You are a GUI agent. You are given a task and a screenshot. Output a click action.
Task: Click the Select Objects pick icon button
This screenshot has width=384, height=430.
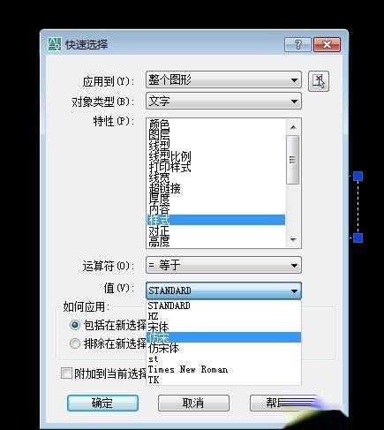[x=319, y=81]
